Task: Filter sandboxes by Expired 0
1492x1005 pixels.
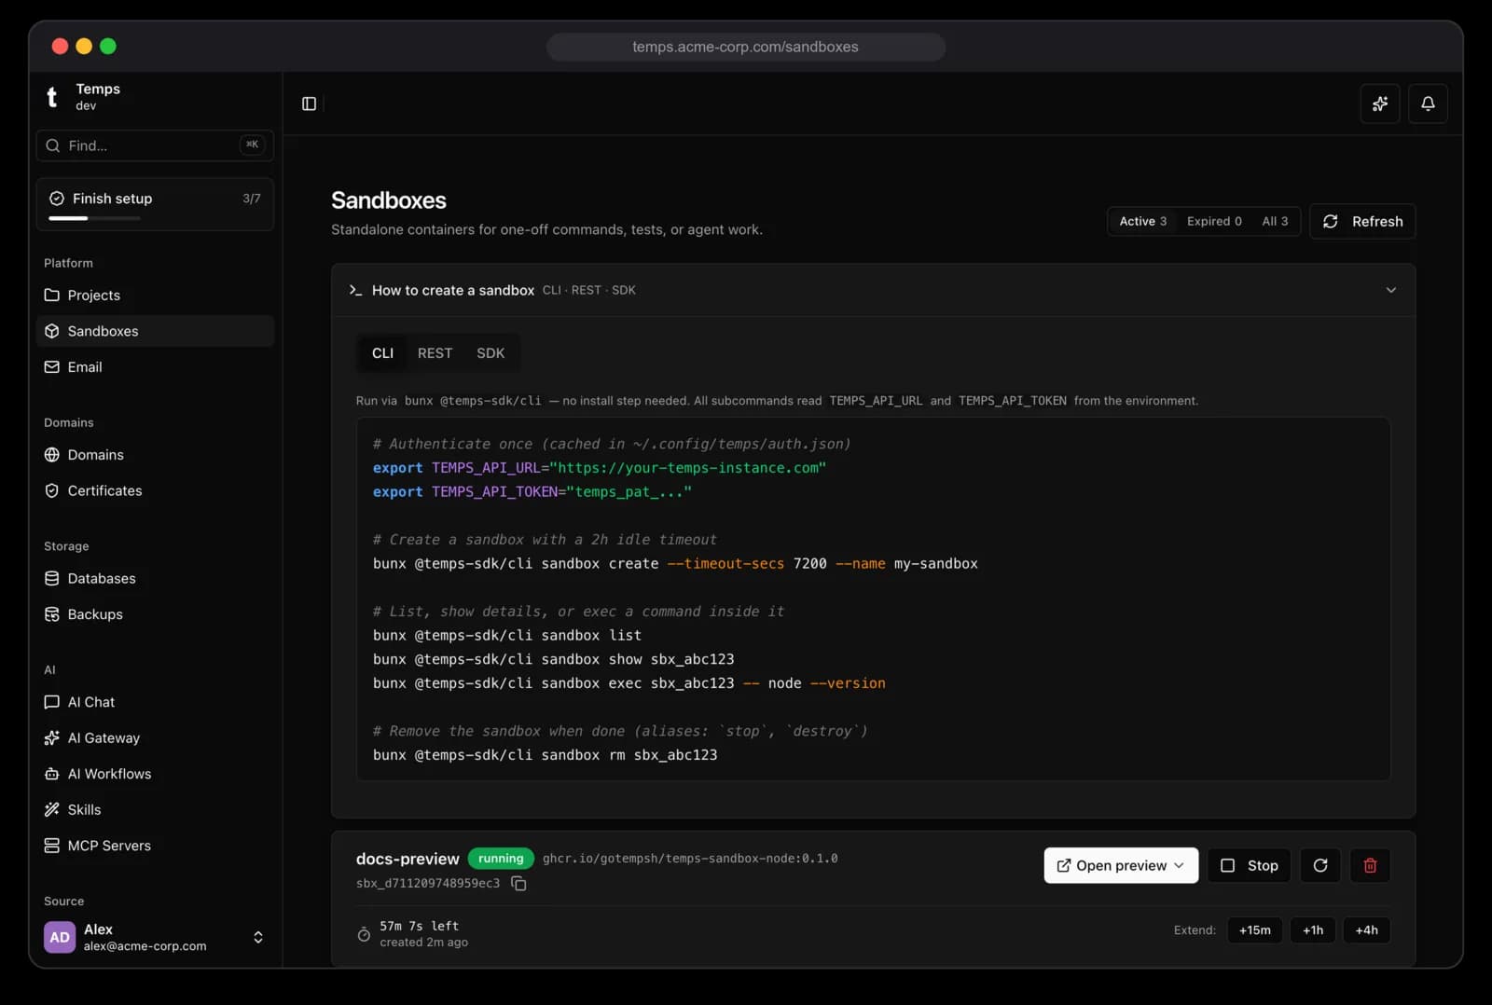Action: 1214,221
